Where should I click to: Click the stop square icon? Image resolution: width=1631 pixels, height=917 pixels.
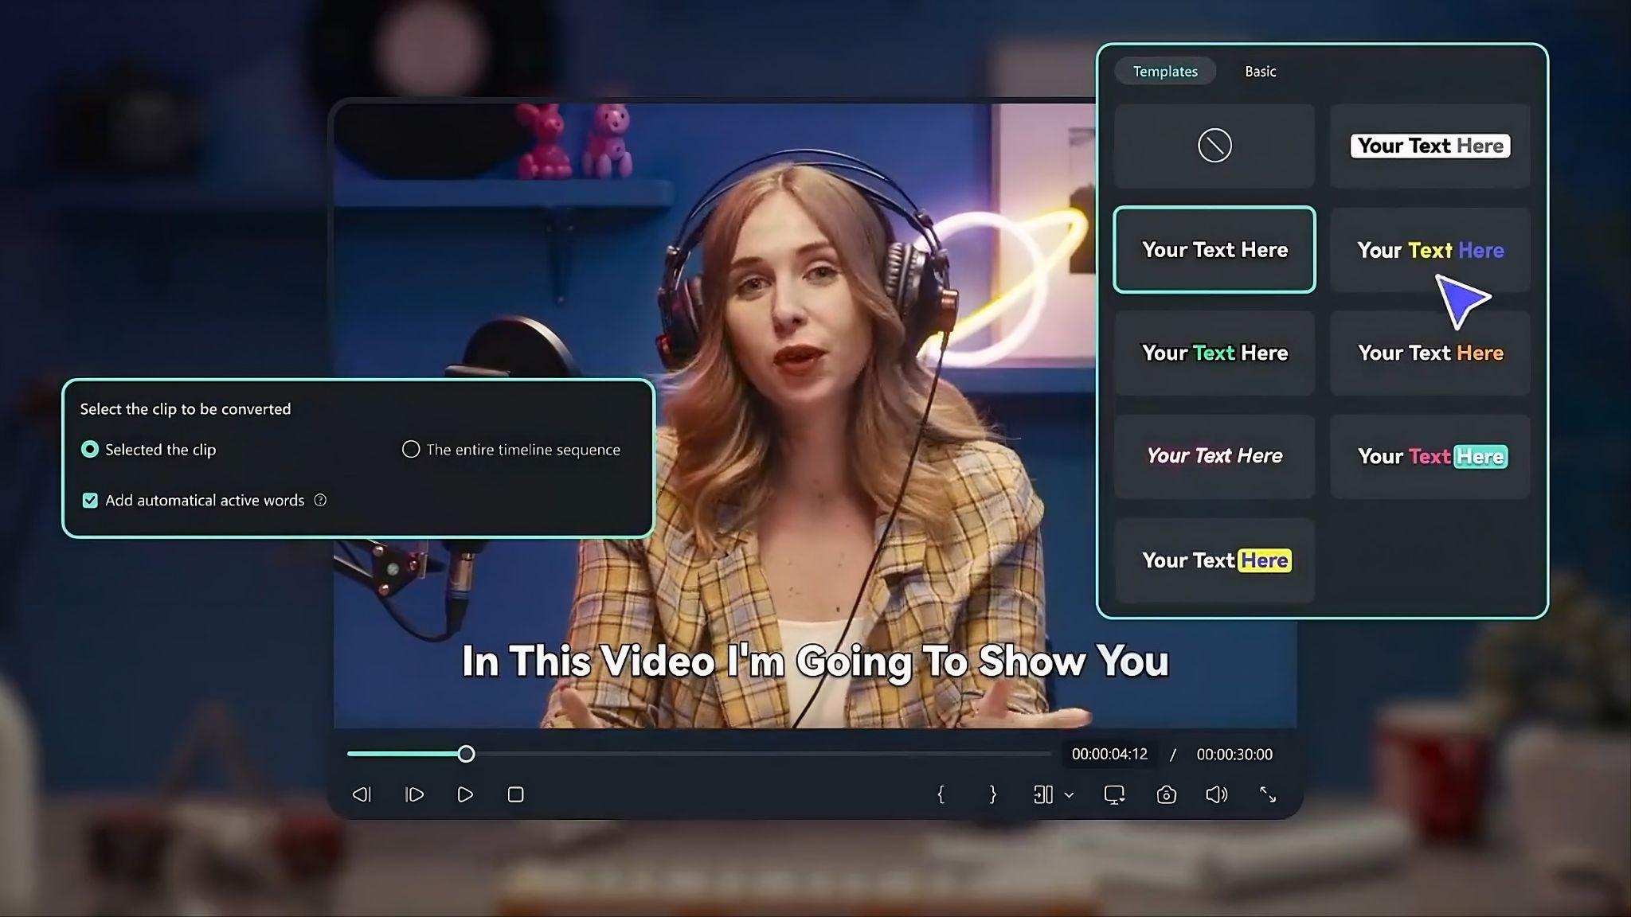[515, 794]
